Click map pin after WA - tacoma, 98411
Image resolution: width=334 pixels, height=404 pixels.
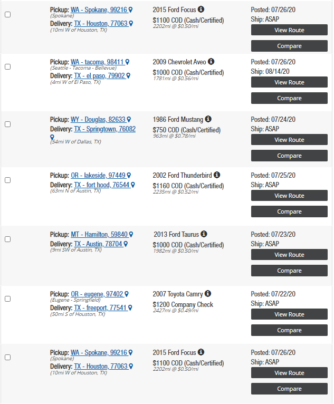coord(128,62)
